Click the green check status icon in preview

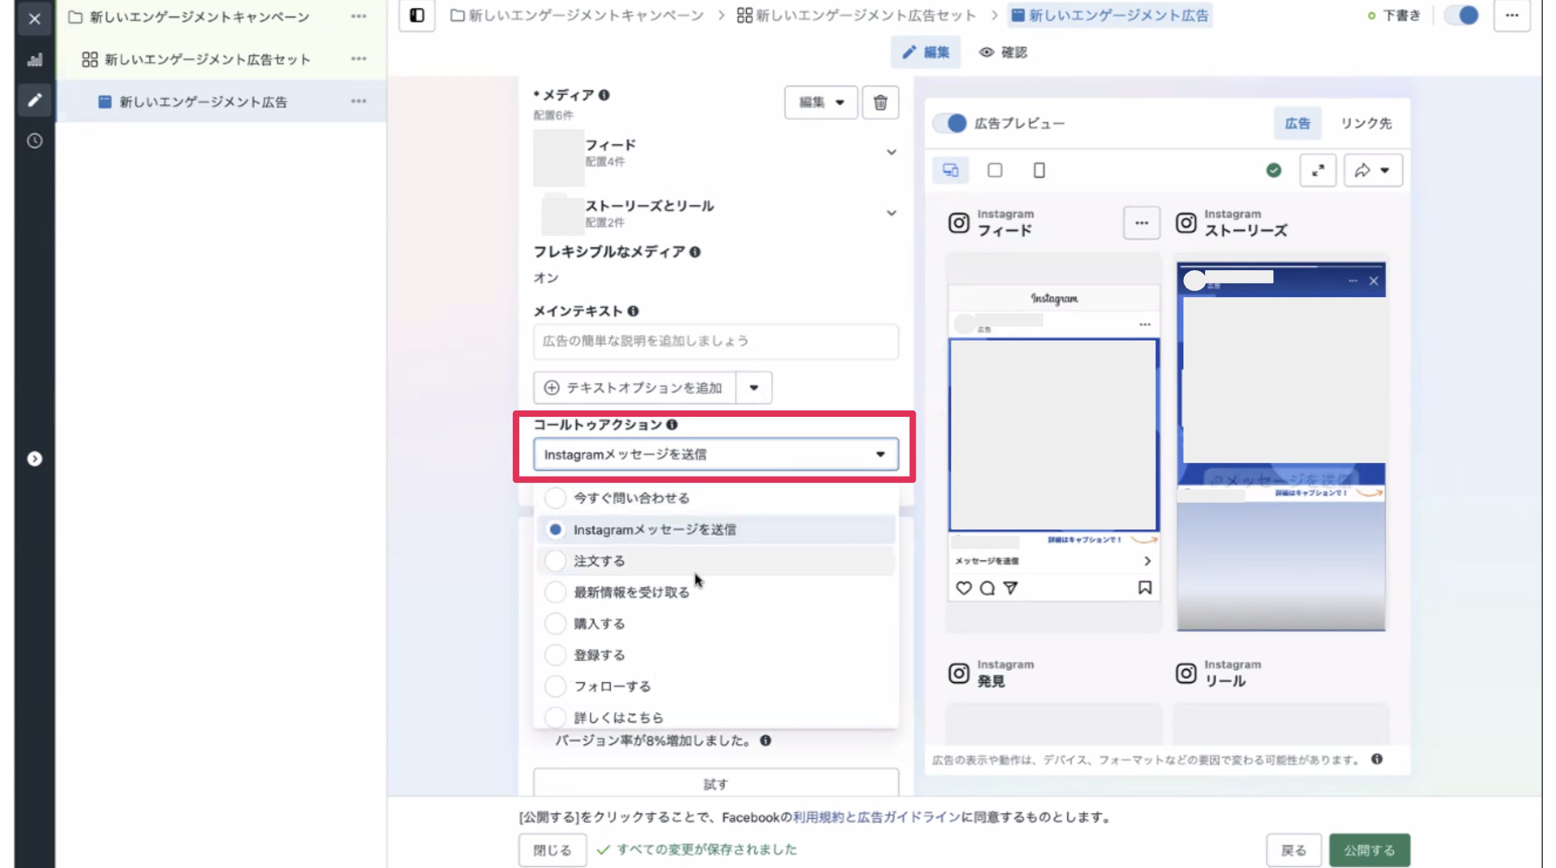coord(1273,170)
